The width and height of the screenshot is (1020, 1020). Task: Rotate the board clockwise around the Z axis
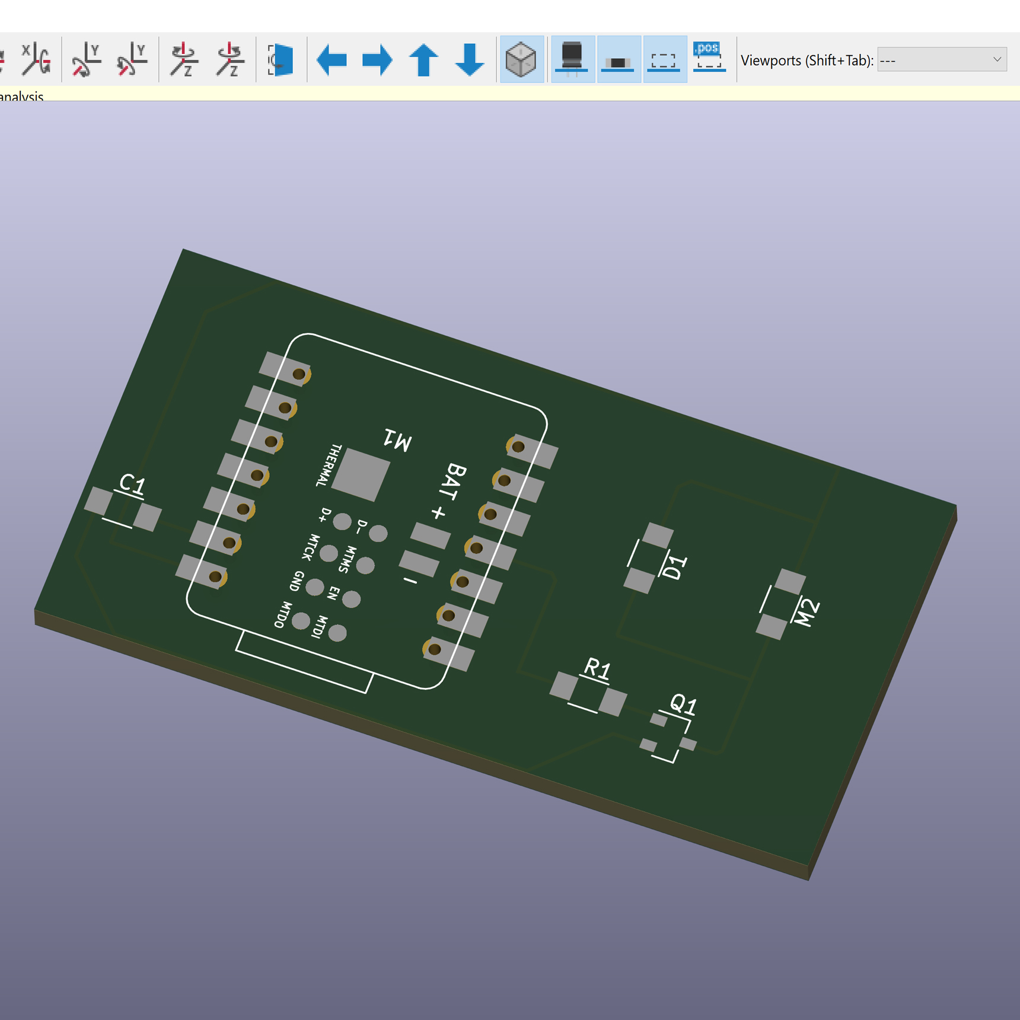183,59
